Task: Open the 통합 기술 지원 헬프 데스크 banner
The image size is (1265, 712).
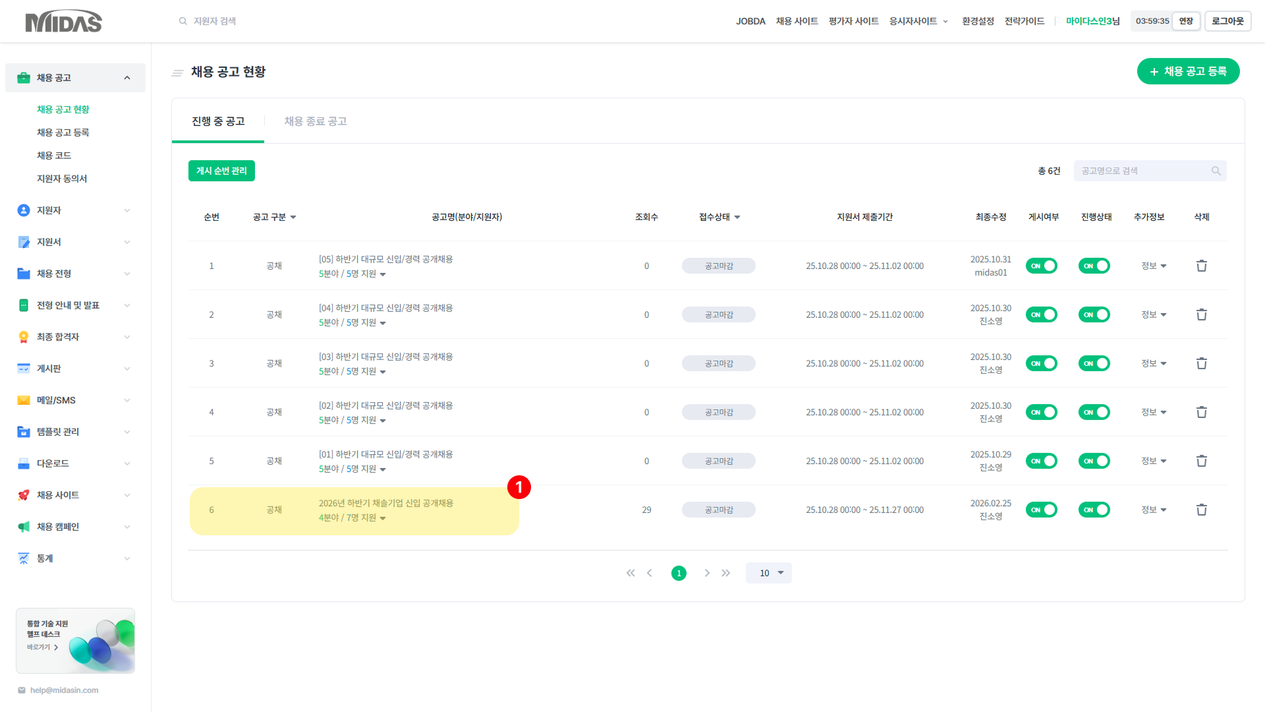Action: 75,640
